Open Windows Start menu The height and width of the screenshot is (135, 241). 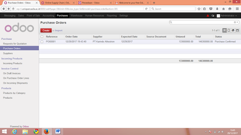pyautogui.click(x=4, y=132)
